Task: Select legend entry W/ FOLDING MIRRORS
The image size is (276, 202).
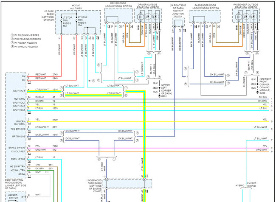Action: point(25,35)
